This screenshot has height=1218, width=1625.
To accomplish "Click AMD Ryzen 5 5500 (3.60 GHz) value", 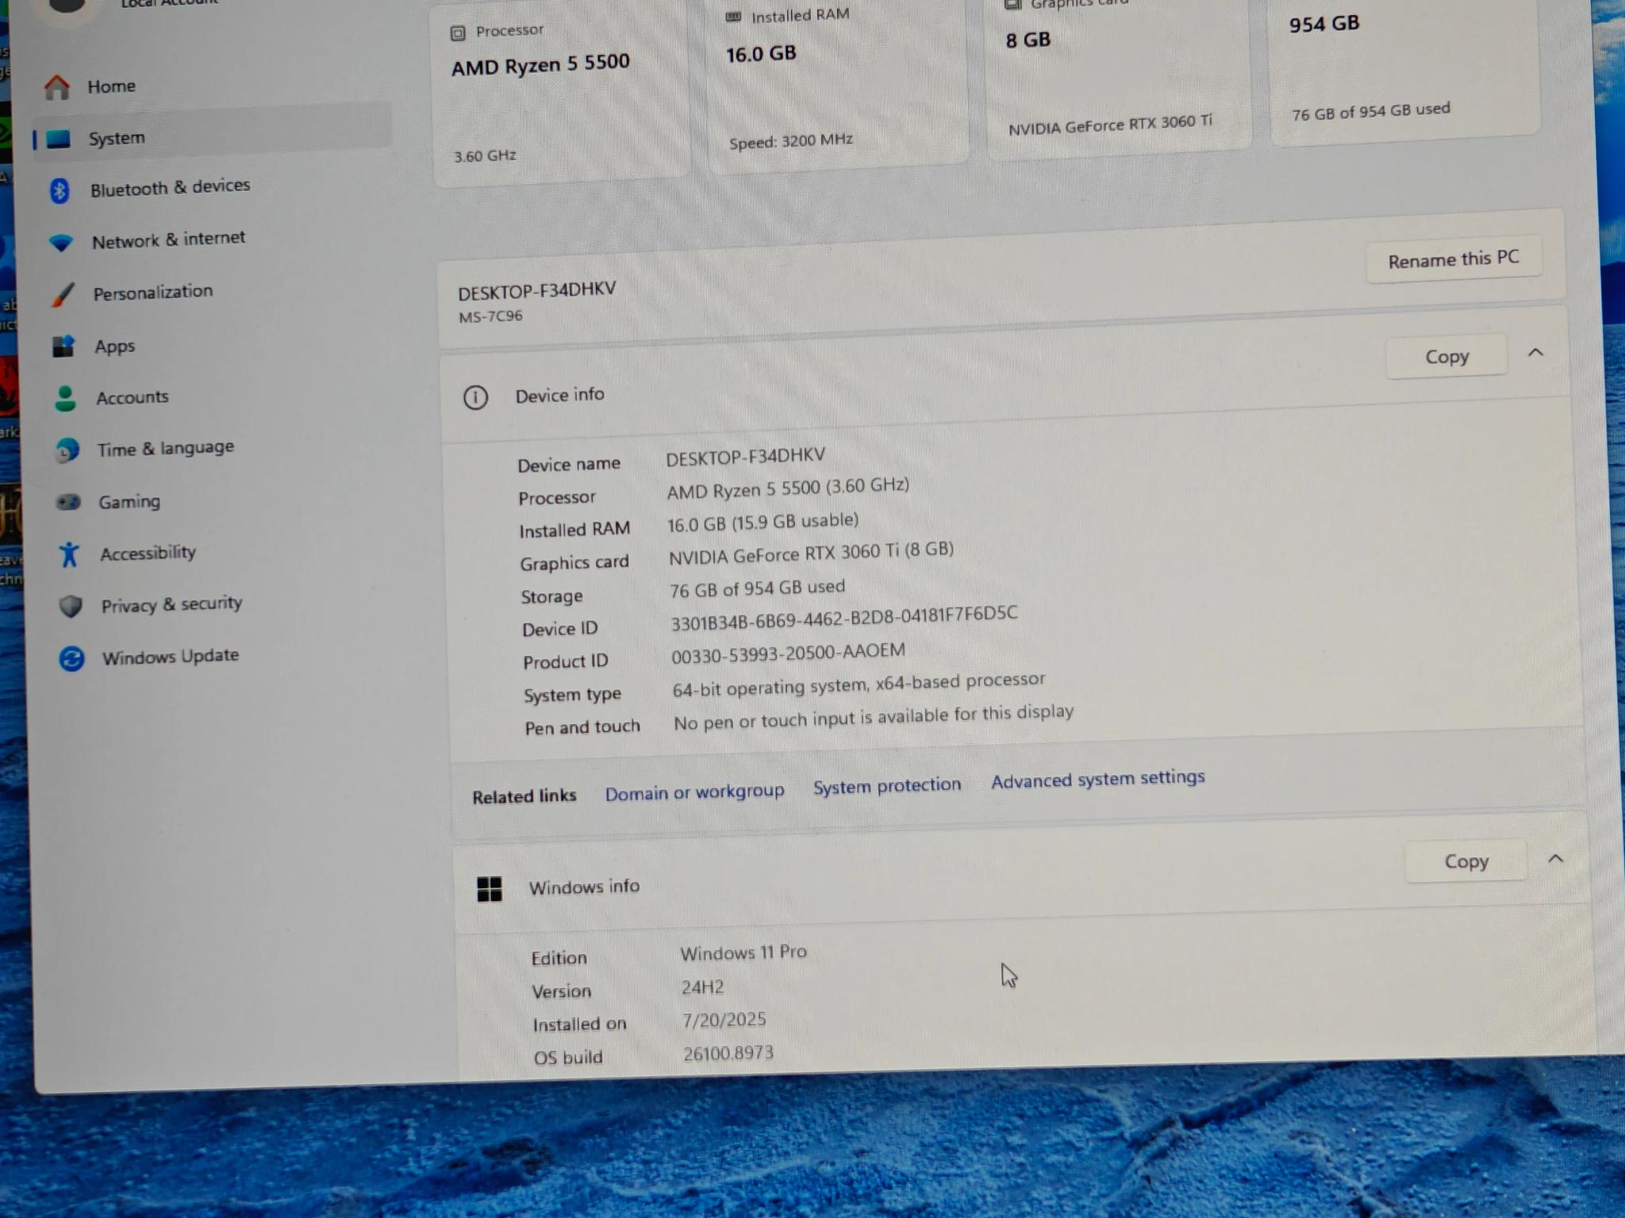I will (787, 488).
